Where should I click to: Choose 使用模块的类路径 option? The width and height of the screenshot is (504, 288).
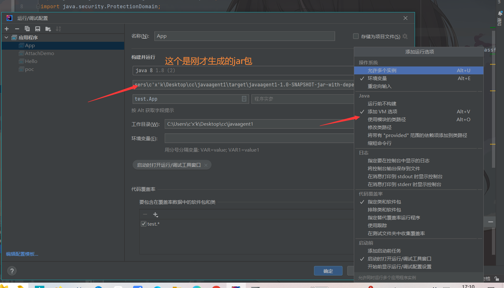point(419,119)
